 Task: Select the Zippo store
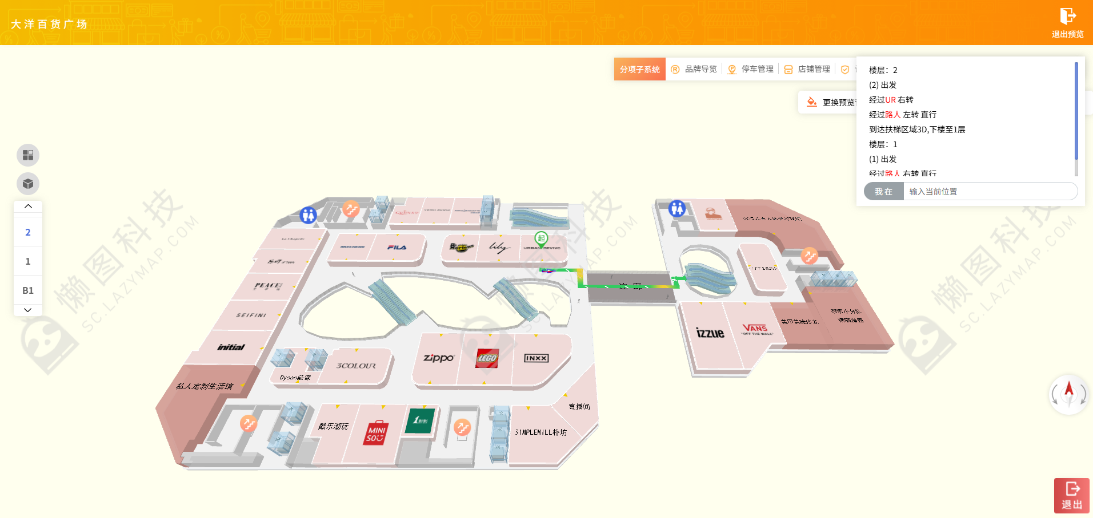pos(438,358)
